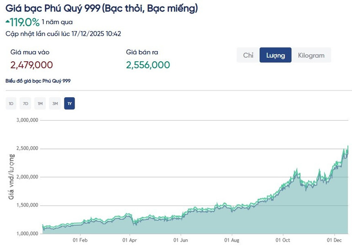This screenshot has width=352, height=248.
Task: Click the 01 Aug x-axis label
Action: tap(232, 239)
